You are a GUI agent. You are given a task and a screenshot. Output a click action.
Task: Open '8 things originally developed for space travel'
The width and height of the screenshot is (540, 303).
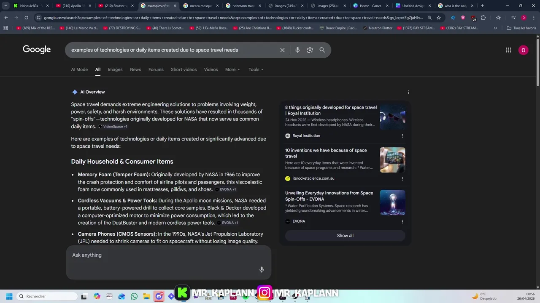pyautogui.click(x=331, y=110)
